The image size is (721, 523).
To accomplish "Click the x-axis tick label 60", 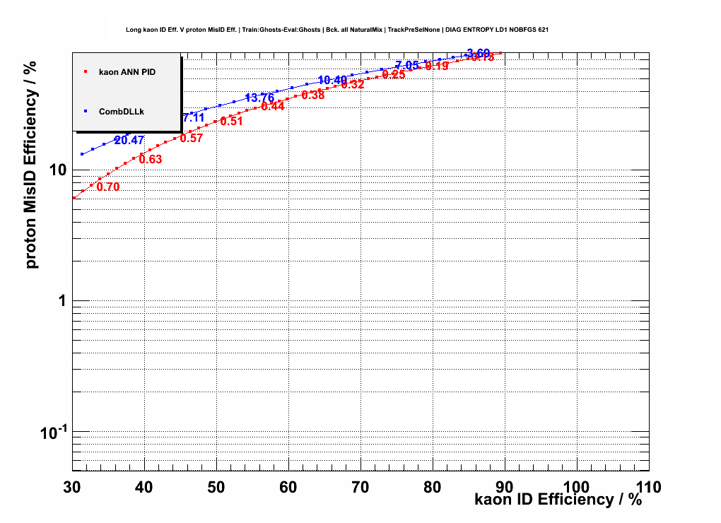I will tap(288, 488).
